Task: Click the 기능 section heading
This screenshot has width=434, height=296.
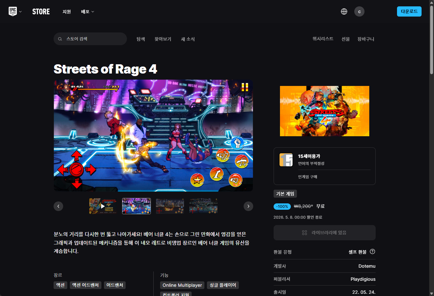Action: [164, 275]
